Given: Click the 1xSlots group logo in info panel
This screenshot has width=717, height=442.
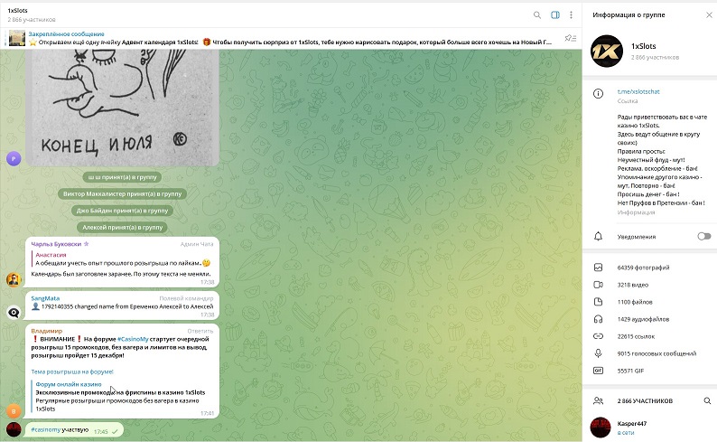Looking at the screenshot, I should tap(607, 51).
